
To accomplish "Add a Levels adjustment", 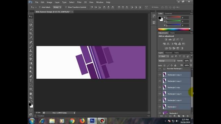I will point(170,40).
